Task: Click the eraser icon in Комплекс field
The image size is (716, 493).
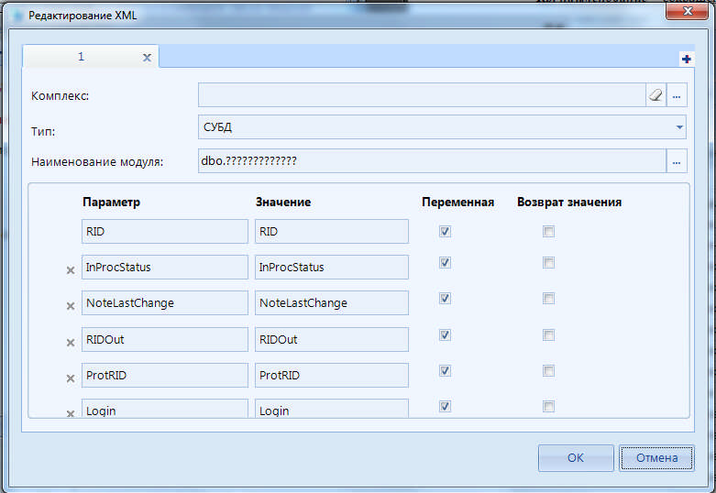Action: click(x=655, y=95)
